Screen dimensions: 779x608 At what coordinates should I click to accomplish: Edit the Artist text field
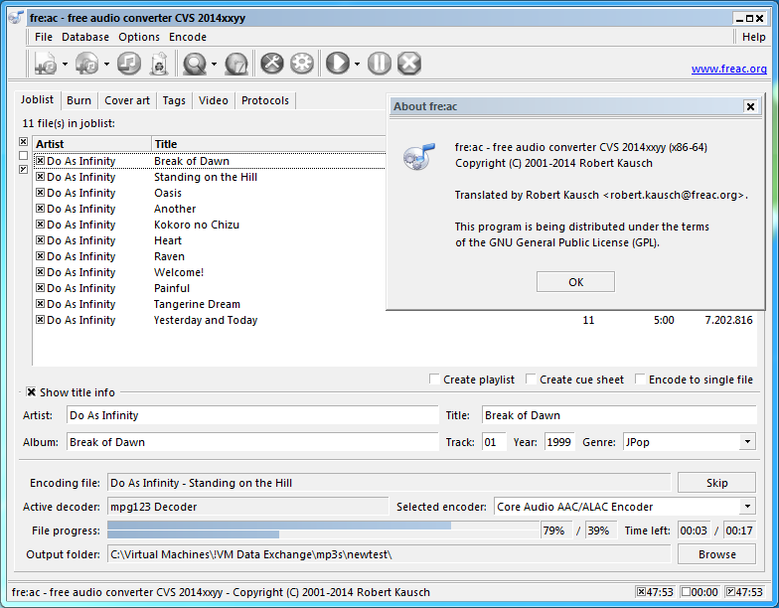252,415
